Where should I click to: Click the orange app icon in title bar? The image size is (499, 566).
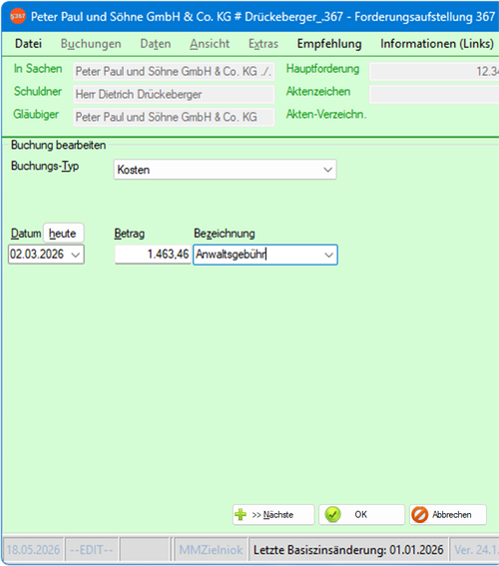pos(17,16)
